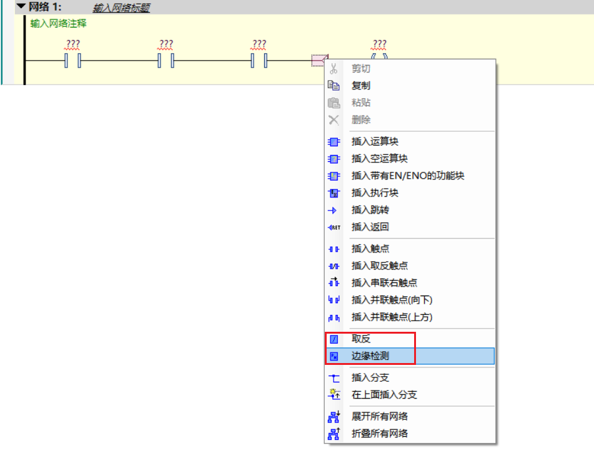Select the 插入触点 contact icon
594x453 pixels.
click(x=334, y=248)
